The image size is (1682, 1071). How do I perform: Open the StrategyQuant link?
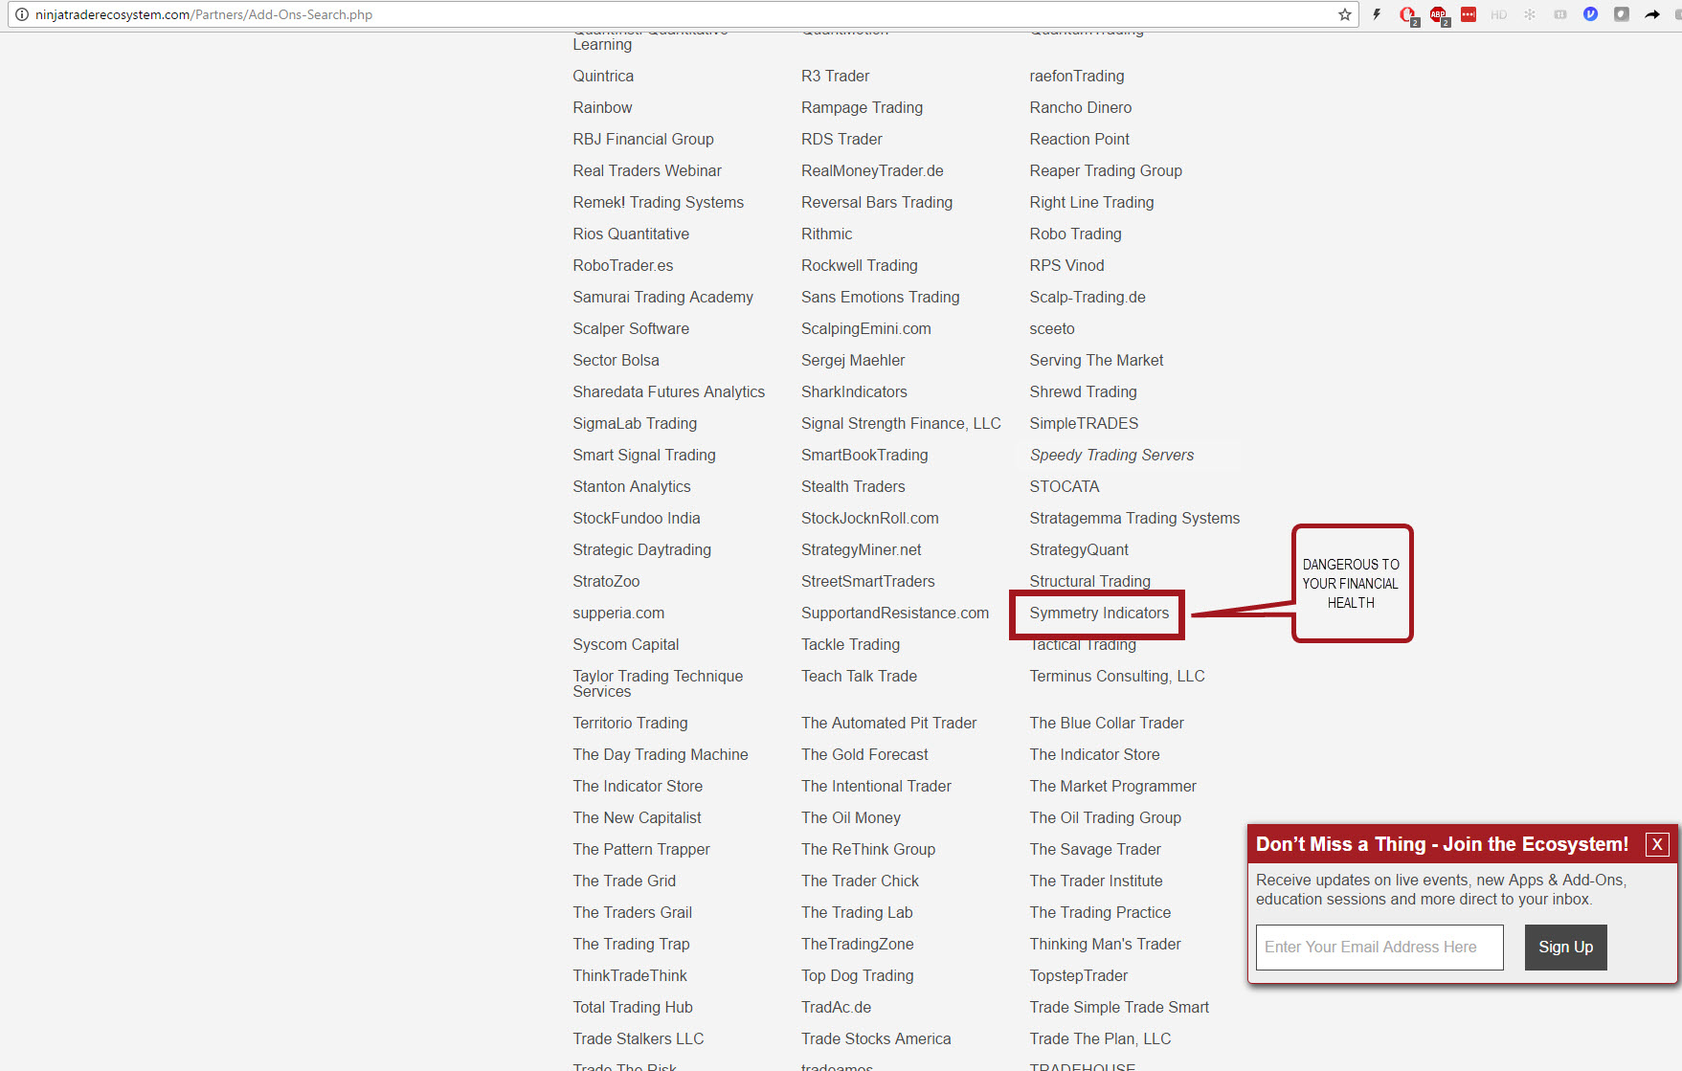pos(1080,549)
